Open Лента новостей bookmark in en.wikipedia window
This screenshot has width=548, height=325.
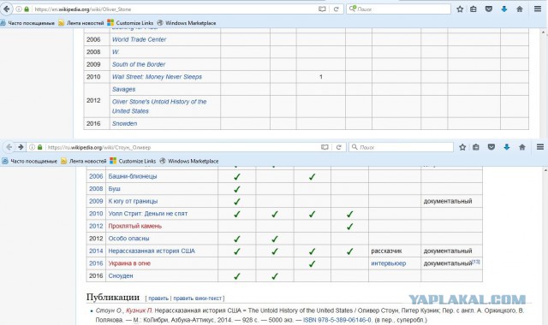tap(81, 23)
